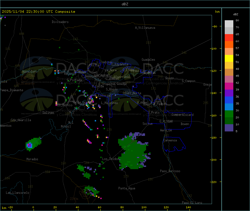The height and width of the screenshot is (211, 250).
Task: Click the -160 km vertical axis tick label
Action: (213, 115)
